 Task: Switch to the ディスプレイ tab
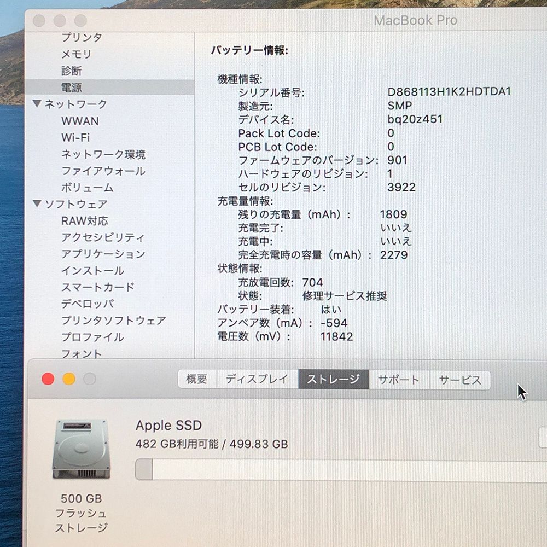tap(257, 379)
